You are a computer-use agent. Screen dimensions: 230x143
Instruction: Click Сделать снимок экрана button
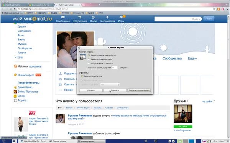click(139, 90)
